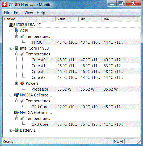
Task: Click Core #0 min value 47 °C
Action: pyautogui.click(x=90, y=60)
